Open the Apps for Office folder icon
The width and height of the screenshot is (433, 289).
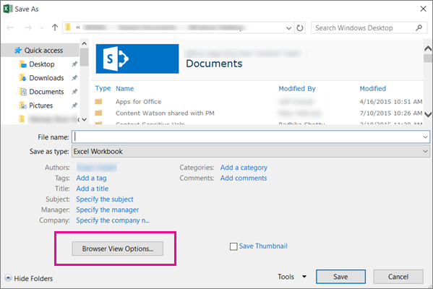tap(98, 102)
